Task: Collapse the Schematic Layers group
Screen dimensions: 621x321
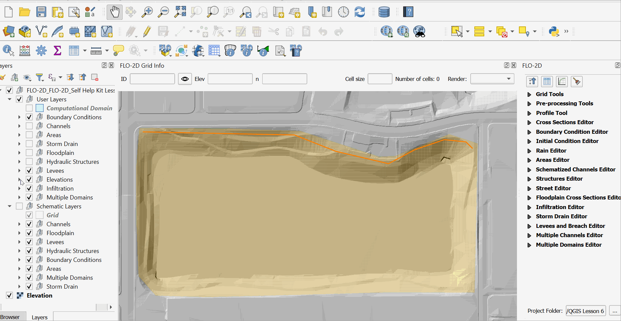Action: (x=10, y=206)
